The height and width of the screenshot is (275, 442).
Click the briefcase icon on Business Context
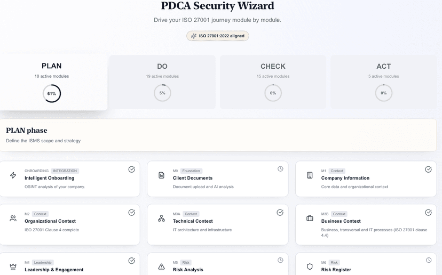point(310,218)
